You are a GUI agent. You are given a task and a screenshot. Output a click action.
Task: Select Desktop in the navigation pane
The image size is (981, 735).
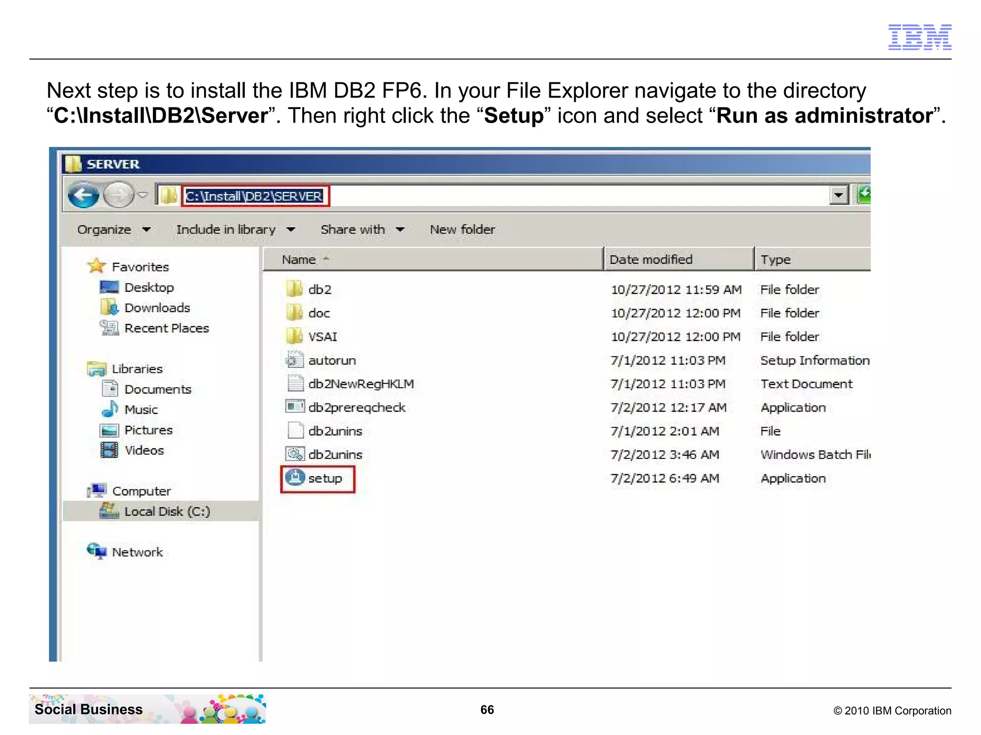[149, 288]
